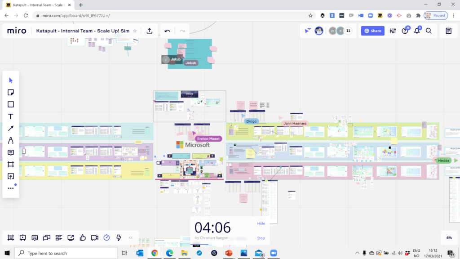The height and width of the screenshot is (259, 460).
Task: Expand the 11 additional collaborators list
Action: (x=348, y=31)
